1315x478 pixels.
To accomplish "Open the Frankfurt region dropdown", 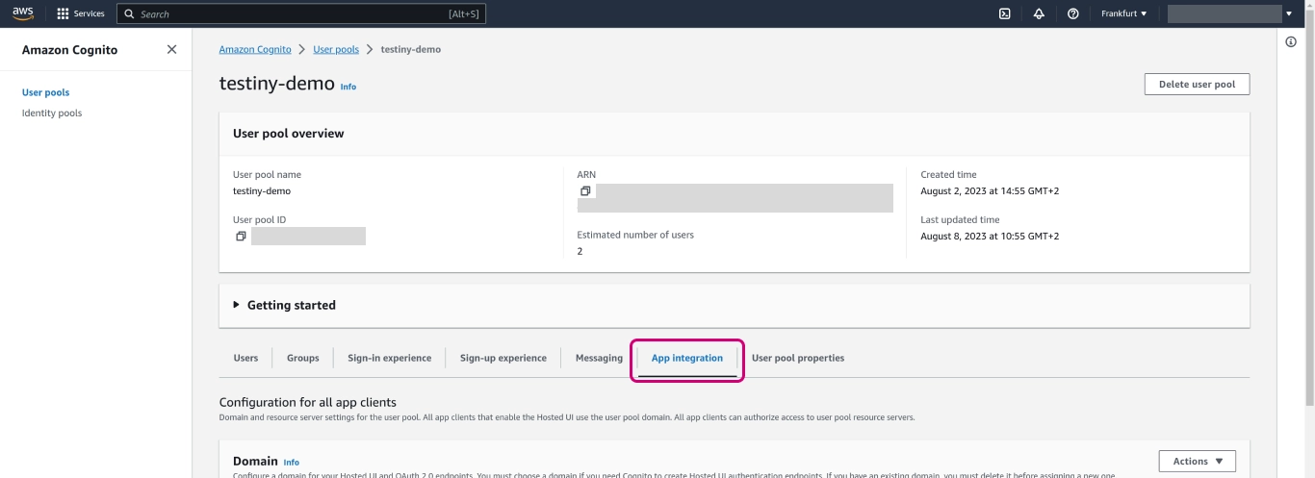I will click(1123, 13).
